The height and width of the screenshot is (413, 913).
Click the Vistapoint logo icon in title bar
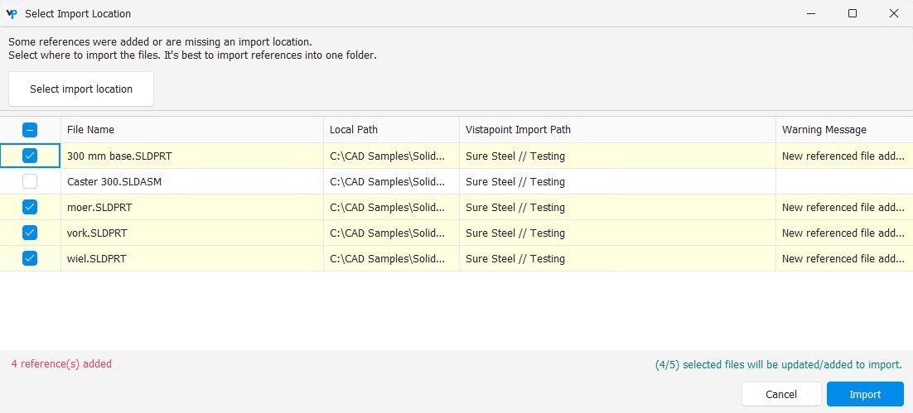[x=12, y=13]
